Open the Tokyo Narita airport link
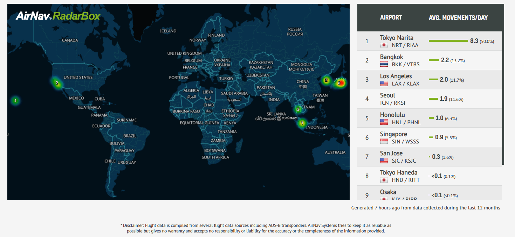515x237 pixels. pyautogui.click(x=397, y=38)
